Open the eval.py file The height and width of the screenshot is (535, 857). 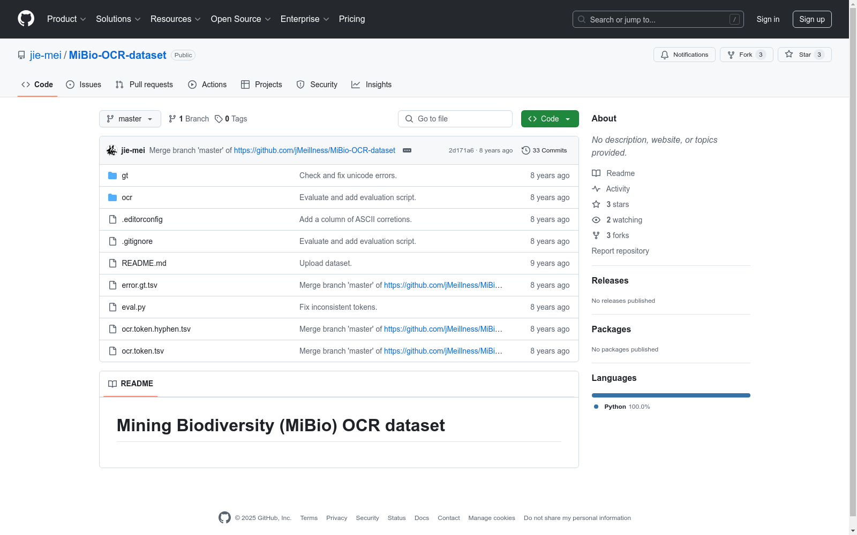click(x=134, y=307)
